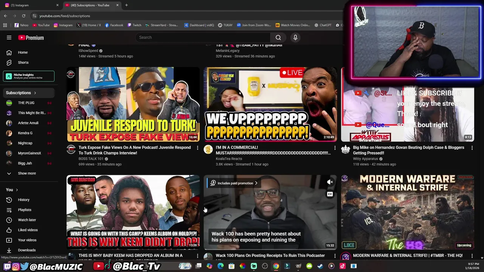Open Bigg Jah channel
The height and width of the screenshot is (272, 484).
(29, 163)
